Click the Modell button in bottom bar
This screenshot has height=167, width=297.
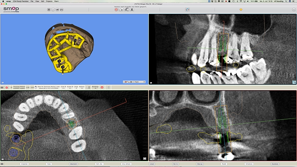[224, 164]
